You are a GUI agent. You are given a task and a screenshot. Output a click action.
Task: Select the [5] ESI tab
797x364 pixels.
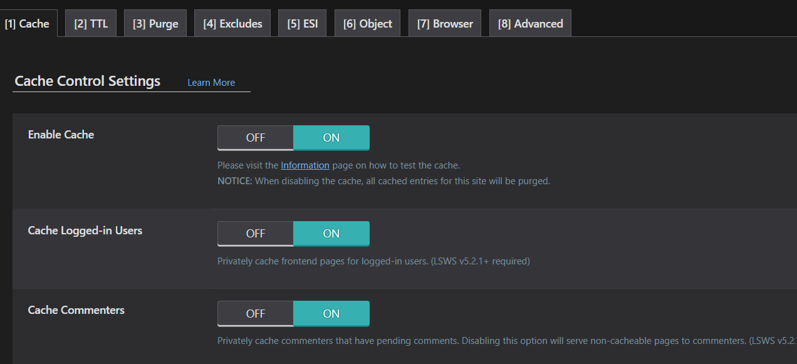303,24
